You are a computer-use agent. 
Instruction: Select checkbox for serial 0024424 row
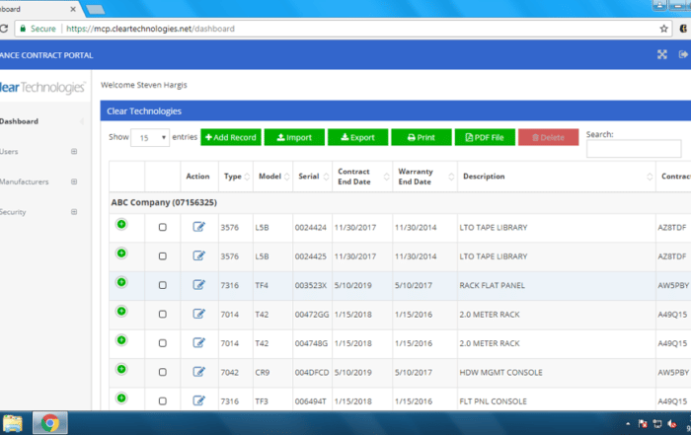coord(163,227)
